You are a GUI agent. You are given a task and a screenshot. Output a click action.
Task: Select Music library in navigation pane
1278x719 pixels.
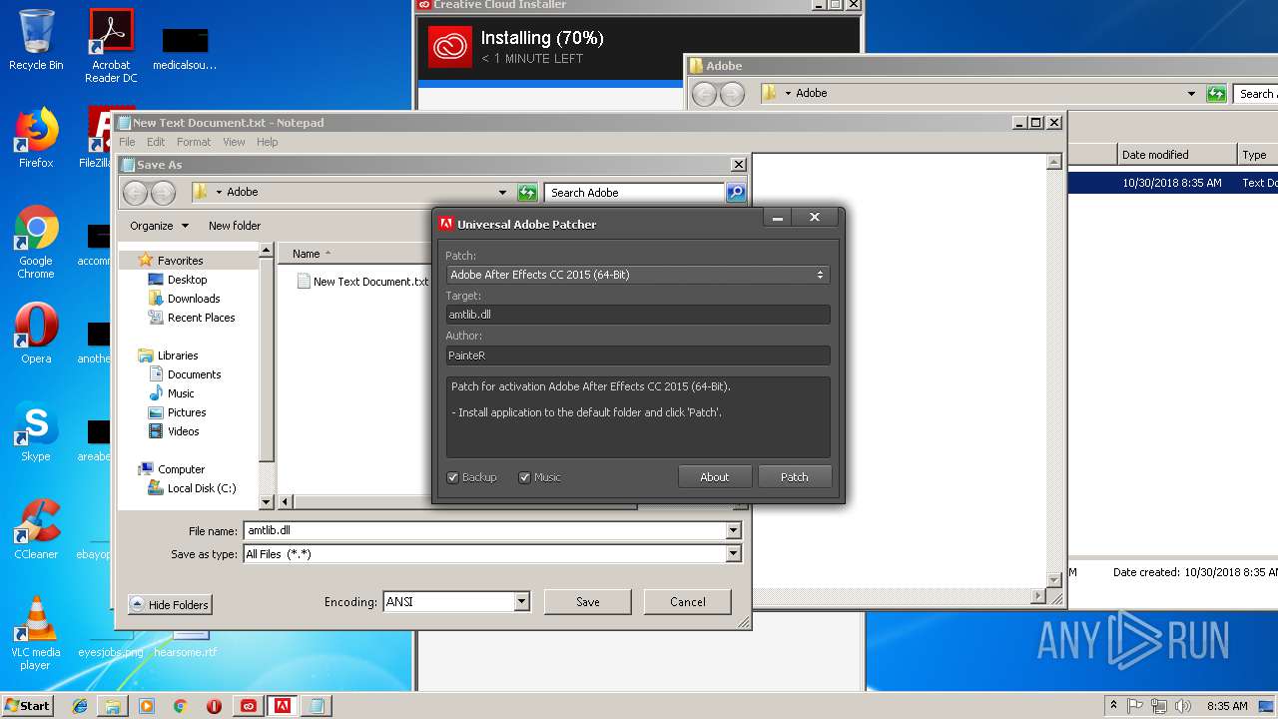coord(181,393)
